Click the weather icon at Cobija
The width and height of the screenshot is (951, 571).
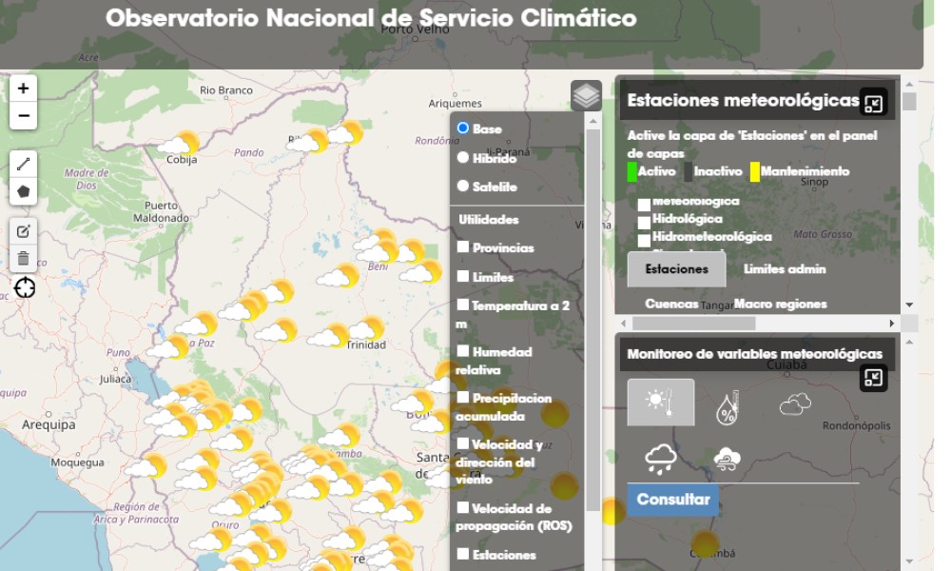[x=179, y=143]
